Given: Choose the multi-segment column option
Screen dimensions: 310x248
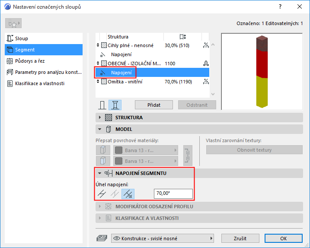Looking at the screenshot, I should coord(115,105).
